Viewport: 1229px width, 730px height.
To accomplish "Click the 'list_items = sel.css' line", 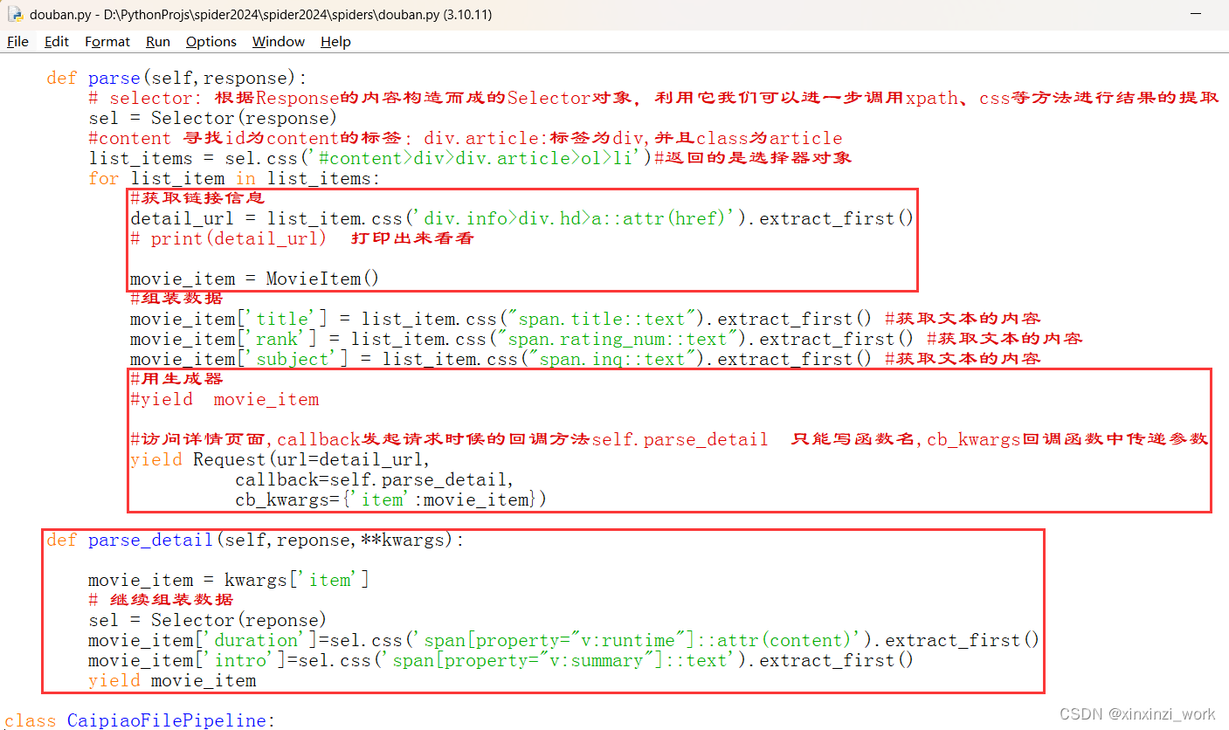I will (x=470, y=158).
